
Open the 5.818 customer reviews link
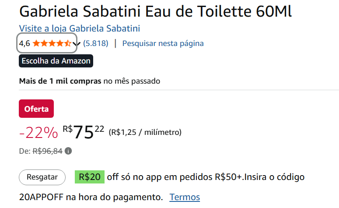pos(95,43)
